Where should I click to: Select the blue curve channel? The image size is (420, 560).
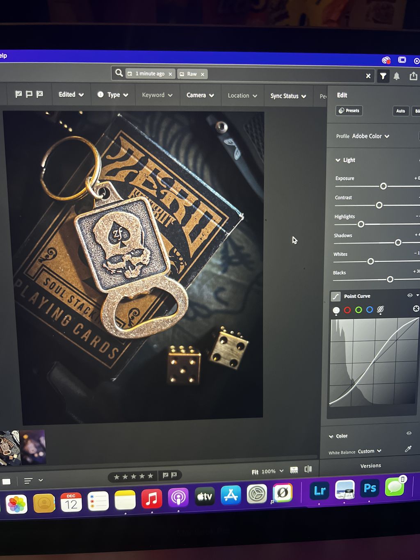370,310
